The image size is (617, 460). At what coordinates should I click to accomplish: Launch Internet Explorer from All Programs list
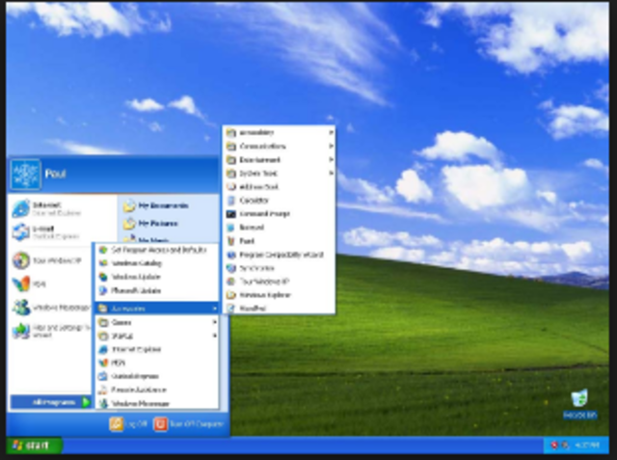click(x=157, y=349)
